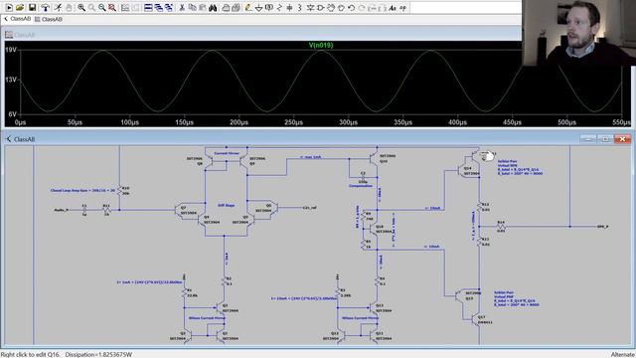Open Find with the binoculars icon

point(213,7)
